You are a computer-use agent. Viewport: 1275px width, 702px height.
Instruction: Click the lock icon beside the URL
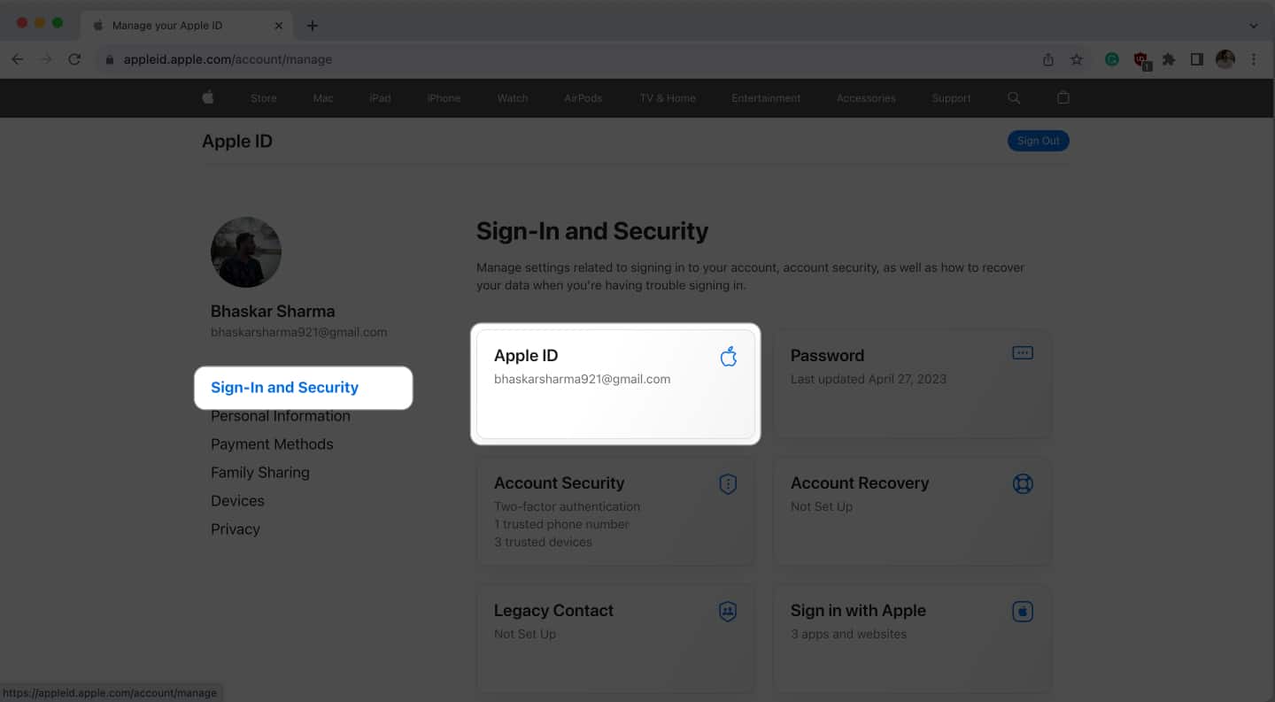[110, 59]
